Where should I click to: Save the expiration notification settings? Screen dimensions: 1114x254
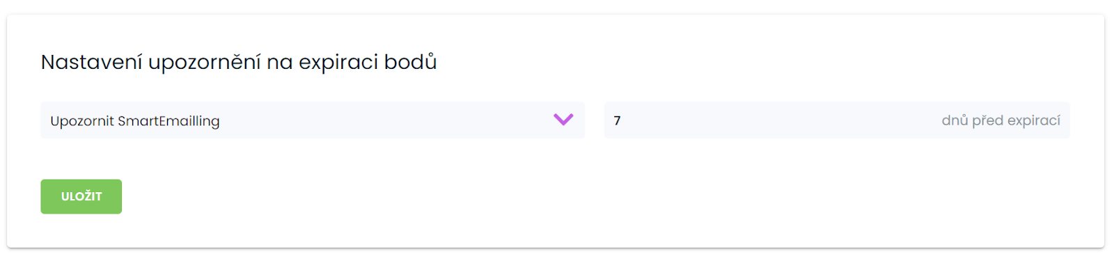pos(81,196)
